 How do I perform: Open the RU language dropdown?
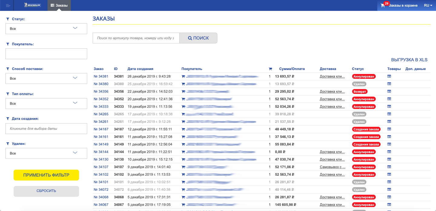point(428,5)
